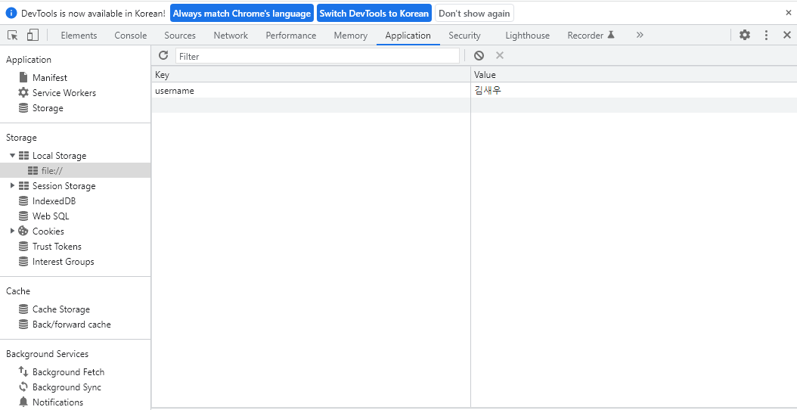This screenshot has height=410, width=797.
Task: Select the Cache Storage label
Action: (61, 309)
